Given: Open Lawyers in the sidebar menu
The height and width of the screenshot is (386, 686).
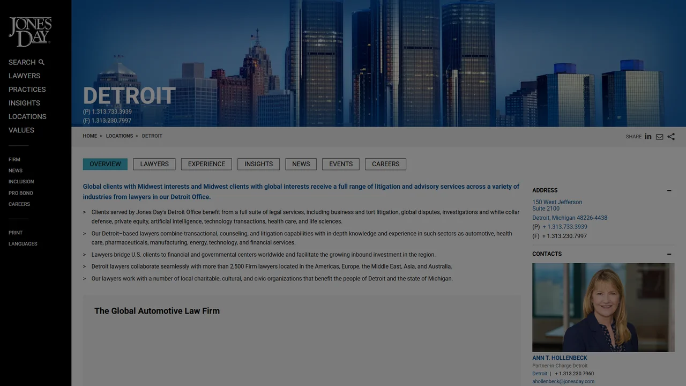Looking at the screenshot, I should [24, 76].
